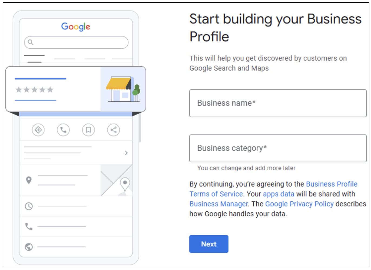371x270 pixels.
Task: Click the share icon in circle
Action: click(x=114, y=130)
